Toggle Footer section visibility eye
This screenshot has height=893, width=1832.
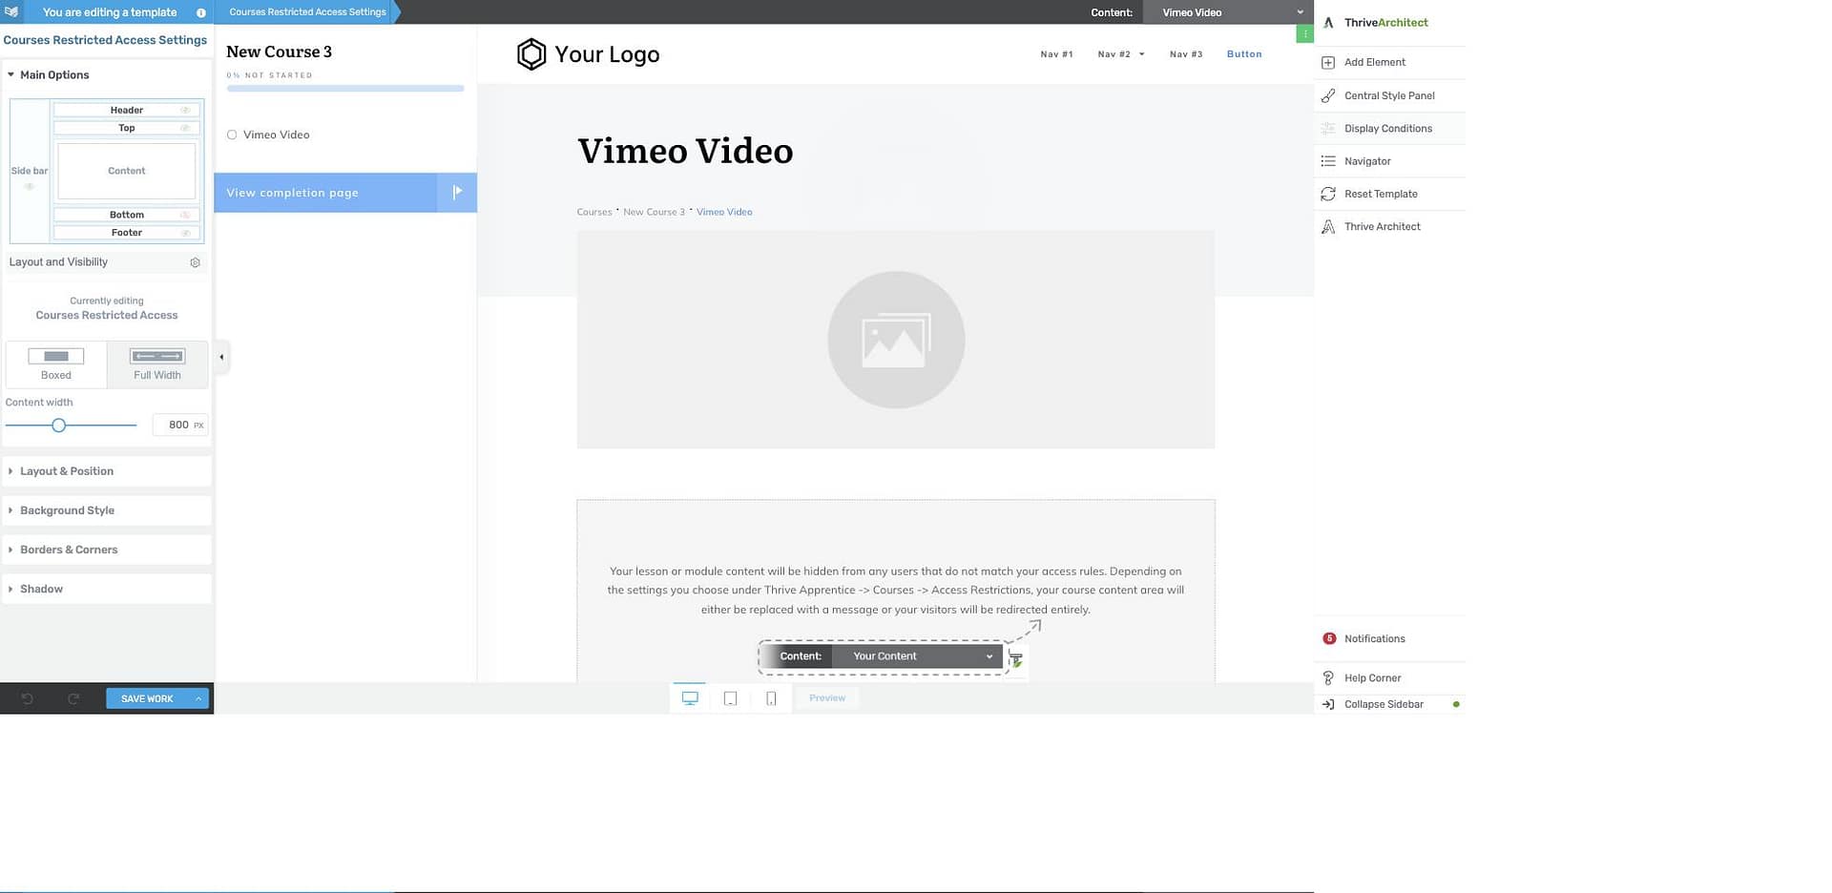(x=185, y=233)
